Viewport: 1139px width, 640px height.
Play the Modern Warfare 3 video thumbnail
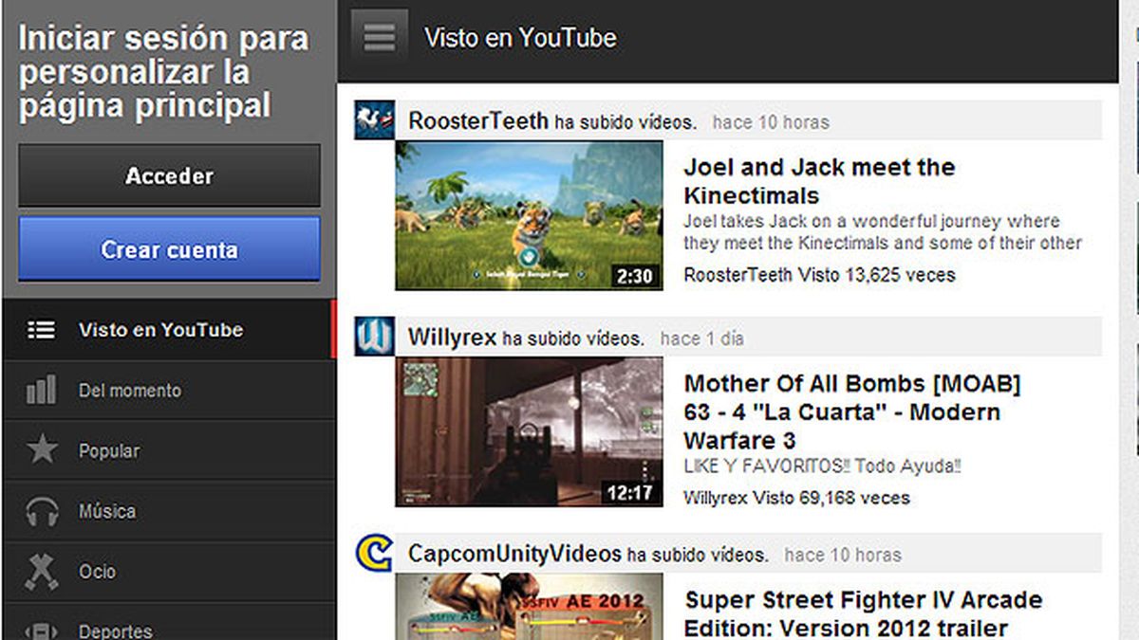pos(529,431)
